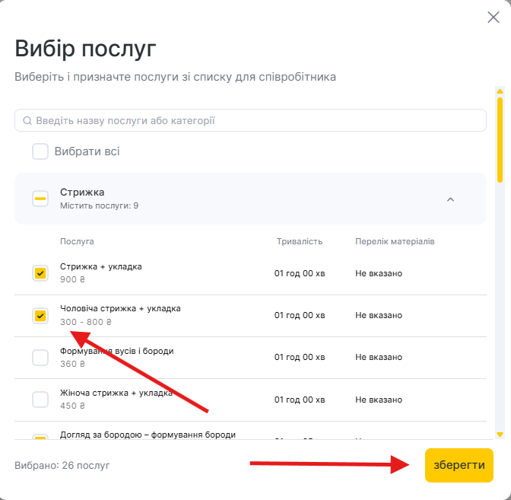The image size is (511, 500).
Task: Enable the Вибрати всі checkbox
Action: 40,151
